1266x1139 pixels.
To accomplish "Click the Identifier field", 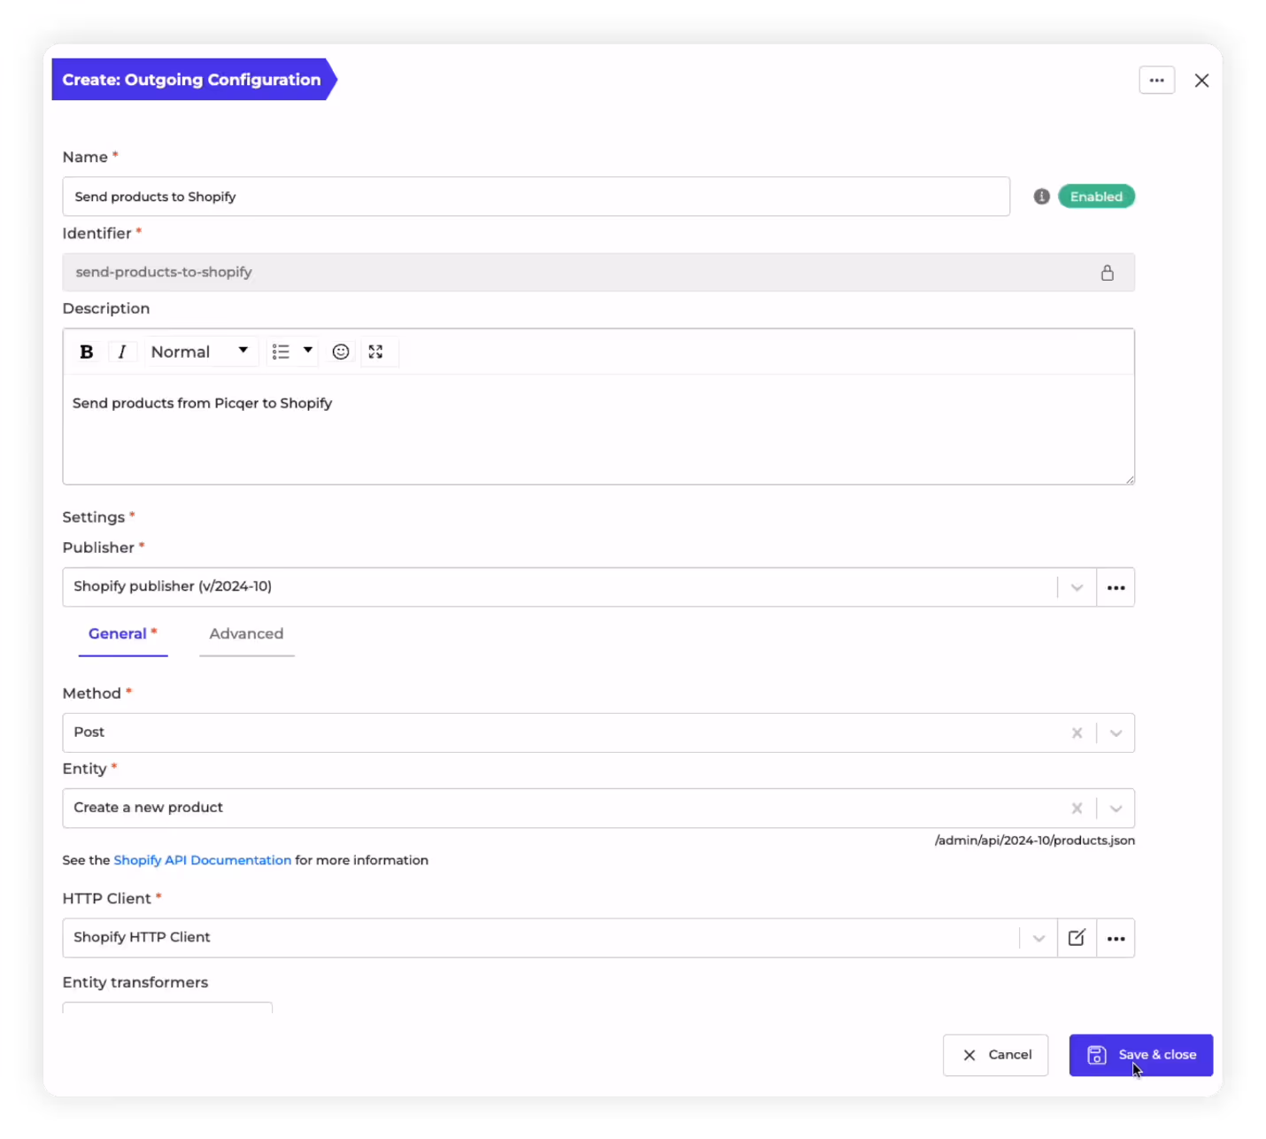I will (598, 273).
